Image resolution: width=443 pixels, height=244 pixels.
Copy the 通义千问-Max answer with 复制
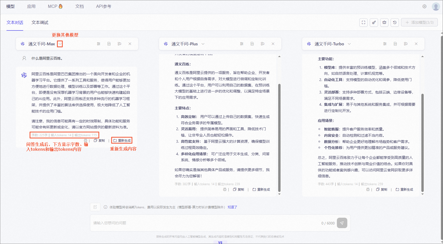[99, 141]
